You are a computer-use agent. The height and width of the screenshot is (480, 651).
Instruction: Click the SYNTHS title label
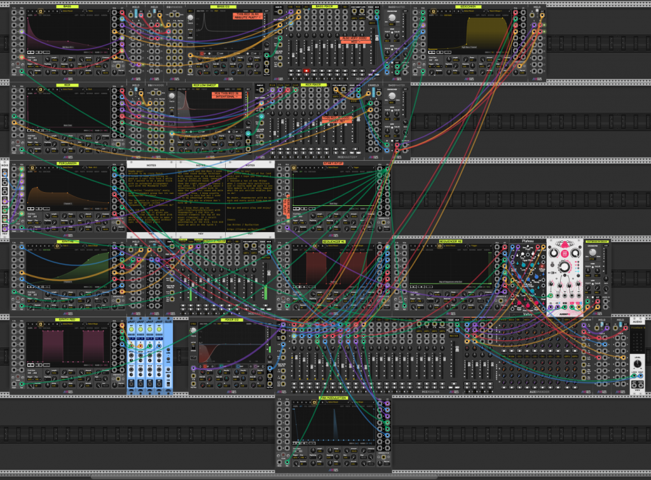tap(67, 241)
